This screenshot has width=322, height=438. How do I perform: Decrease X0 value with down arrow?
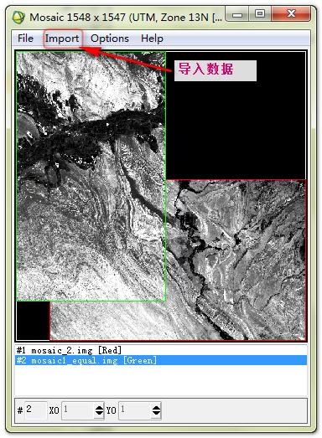tap(99, 413)
